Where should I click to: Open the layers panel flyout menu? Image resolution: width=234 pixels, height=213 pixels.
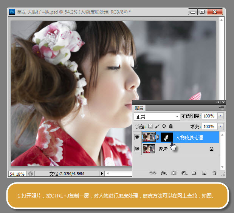tap(222, 108)
